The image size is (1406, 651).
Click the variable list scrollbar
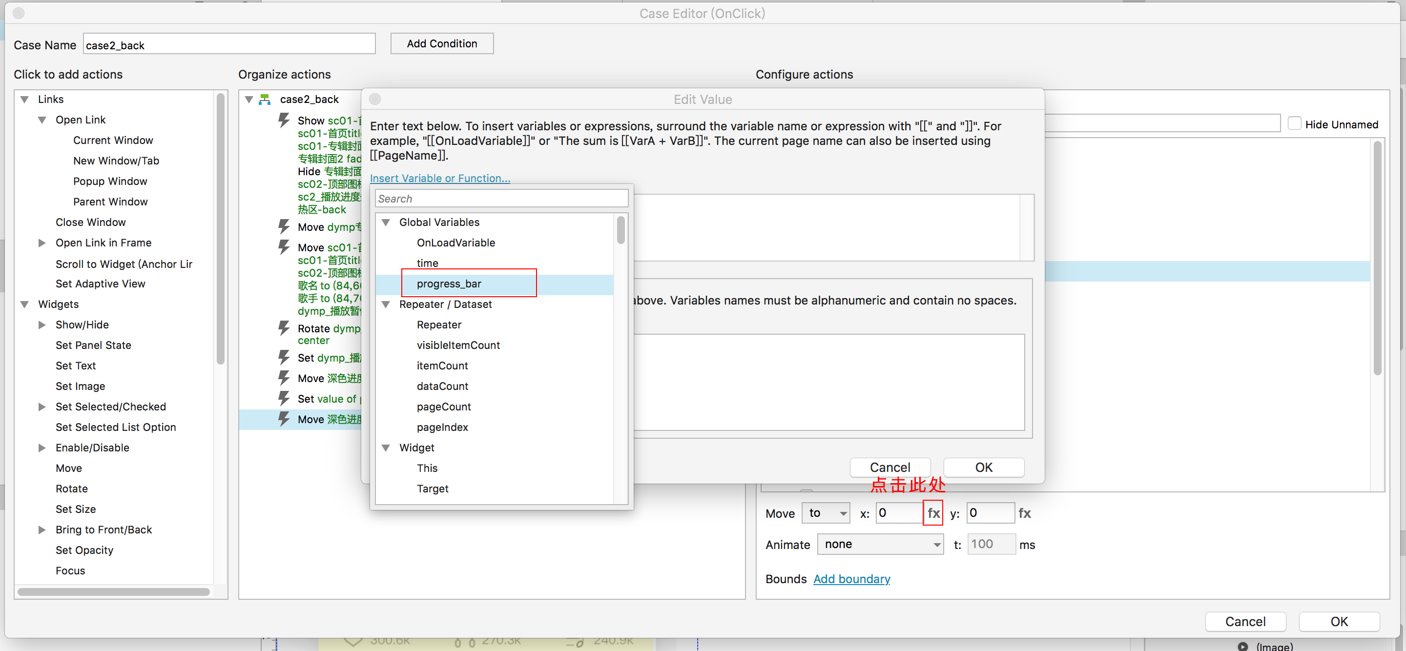click(620, 230)
